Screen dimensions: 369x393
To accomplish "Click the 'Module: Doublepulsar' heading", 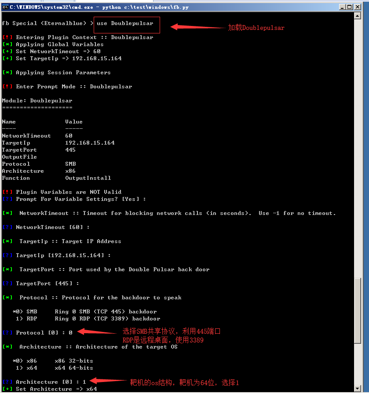I will click(37, 101).
